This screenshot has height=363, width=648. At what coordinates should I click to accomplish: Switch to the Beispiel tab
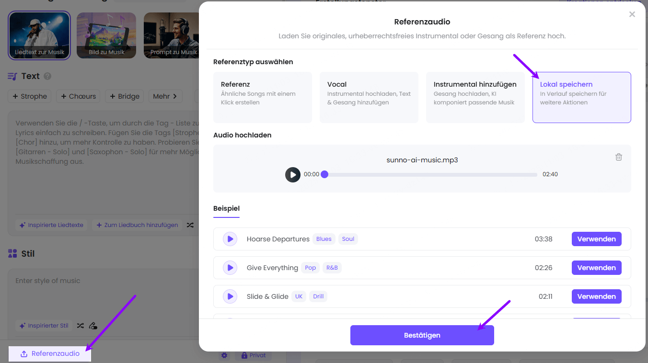tap(226, 209)
